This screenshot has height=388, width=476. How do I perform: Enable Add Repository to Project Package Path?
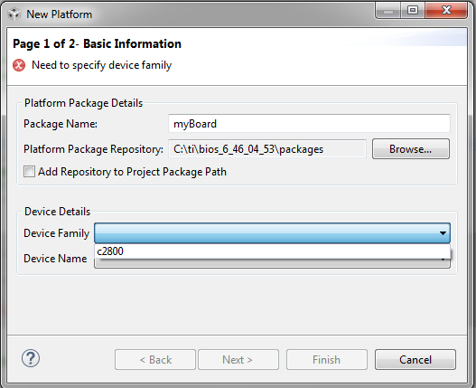[x=29, y=172]
